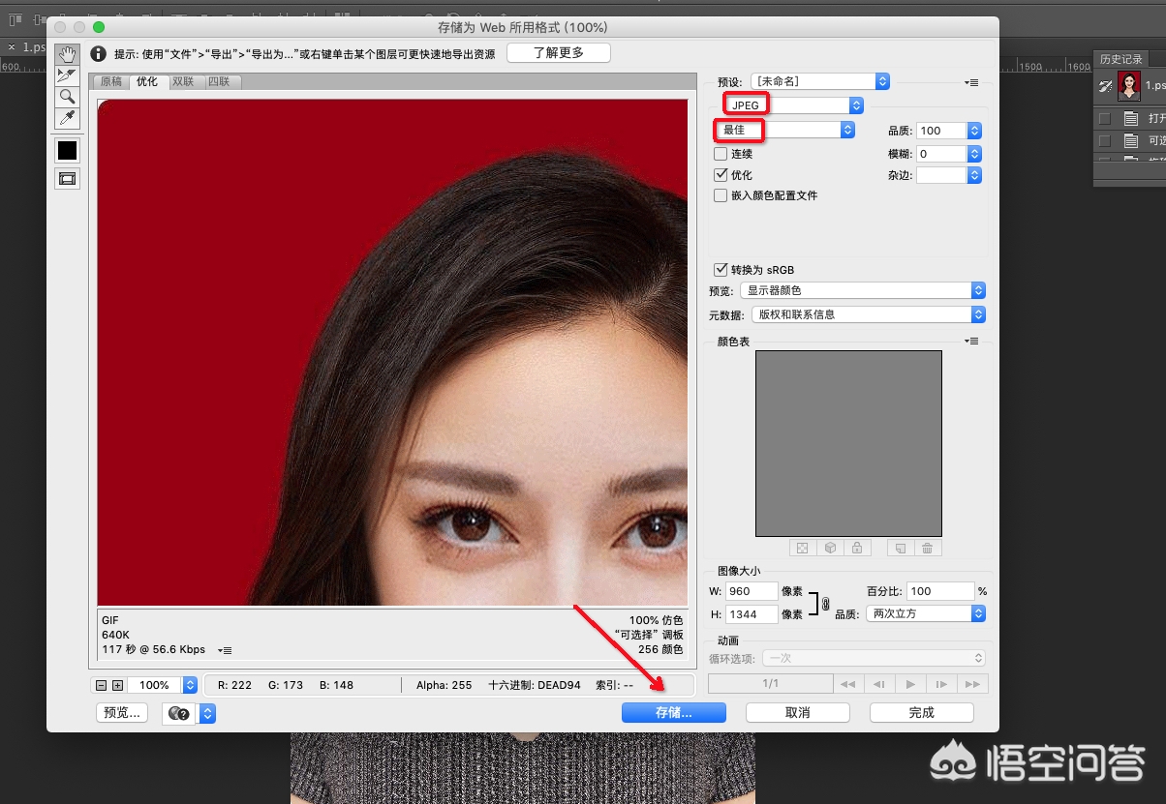Screen dimensions: 1166x804
Task: Click the info hint icon
Action: click(x=98, y=53)
